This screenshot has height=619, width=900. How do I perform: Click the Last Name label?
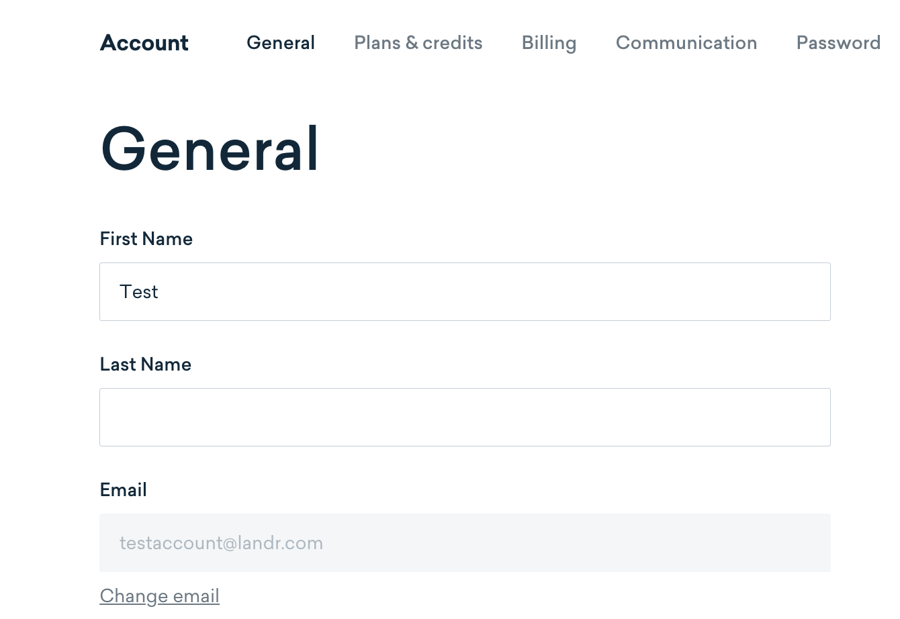tap(145, 365)
